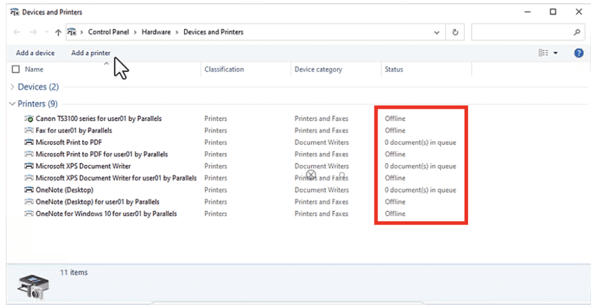Viewport: 595px width, 308px height.
Task: Go to Hardware in breadcrumb path
Action: pos(156,32)
